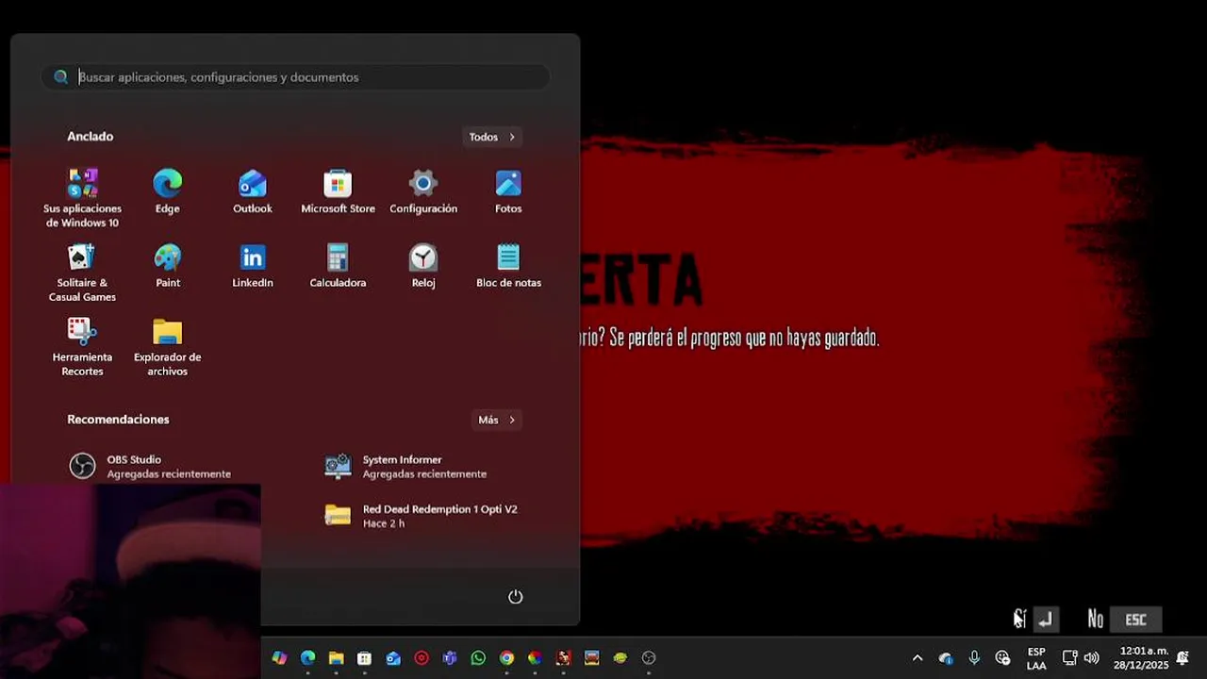This screenshot has height=679, width=1207.
Task: Launch Calculadora app
Action: (x=338, y=266)
